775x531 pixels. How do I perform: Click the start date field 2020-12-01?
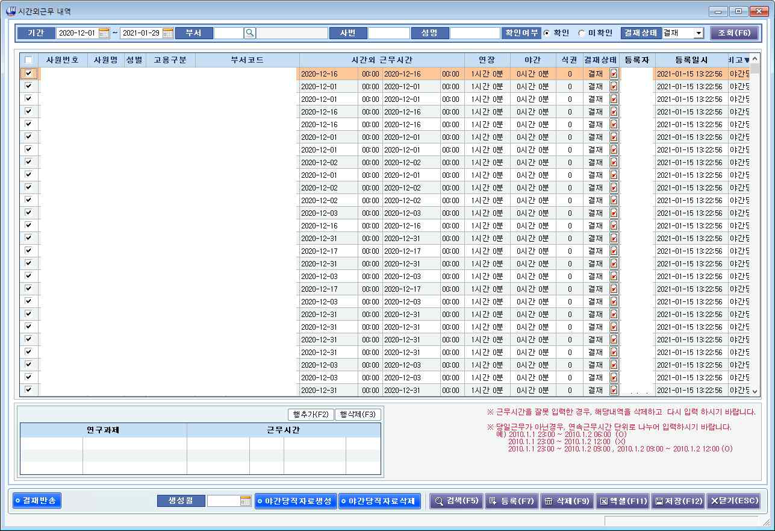point(77,33)
